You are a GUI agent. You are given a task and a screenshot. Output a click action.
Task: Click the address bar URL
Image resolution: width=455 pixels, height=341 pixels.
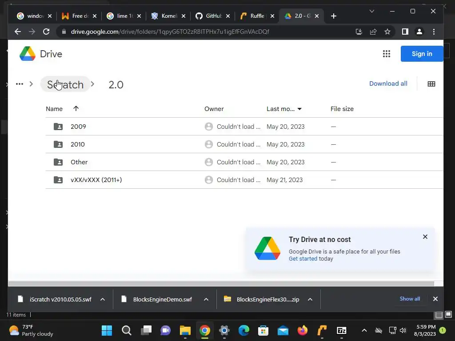pos(170,32)
